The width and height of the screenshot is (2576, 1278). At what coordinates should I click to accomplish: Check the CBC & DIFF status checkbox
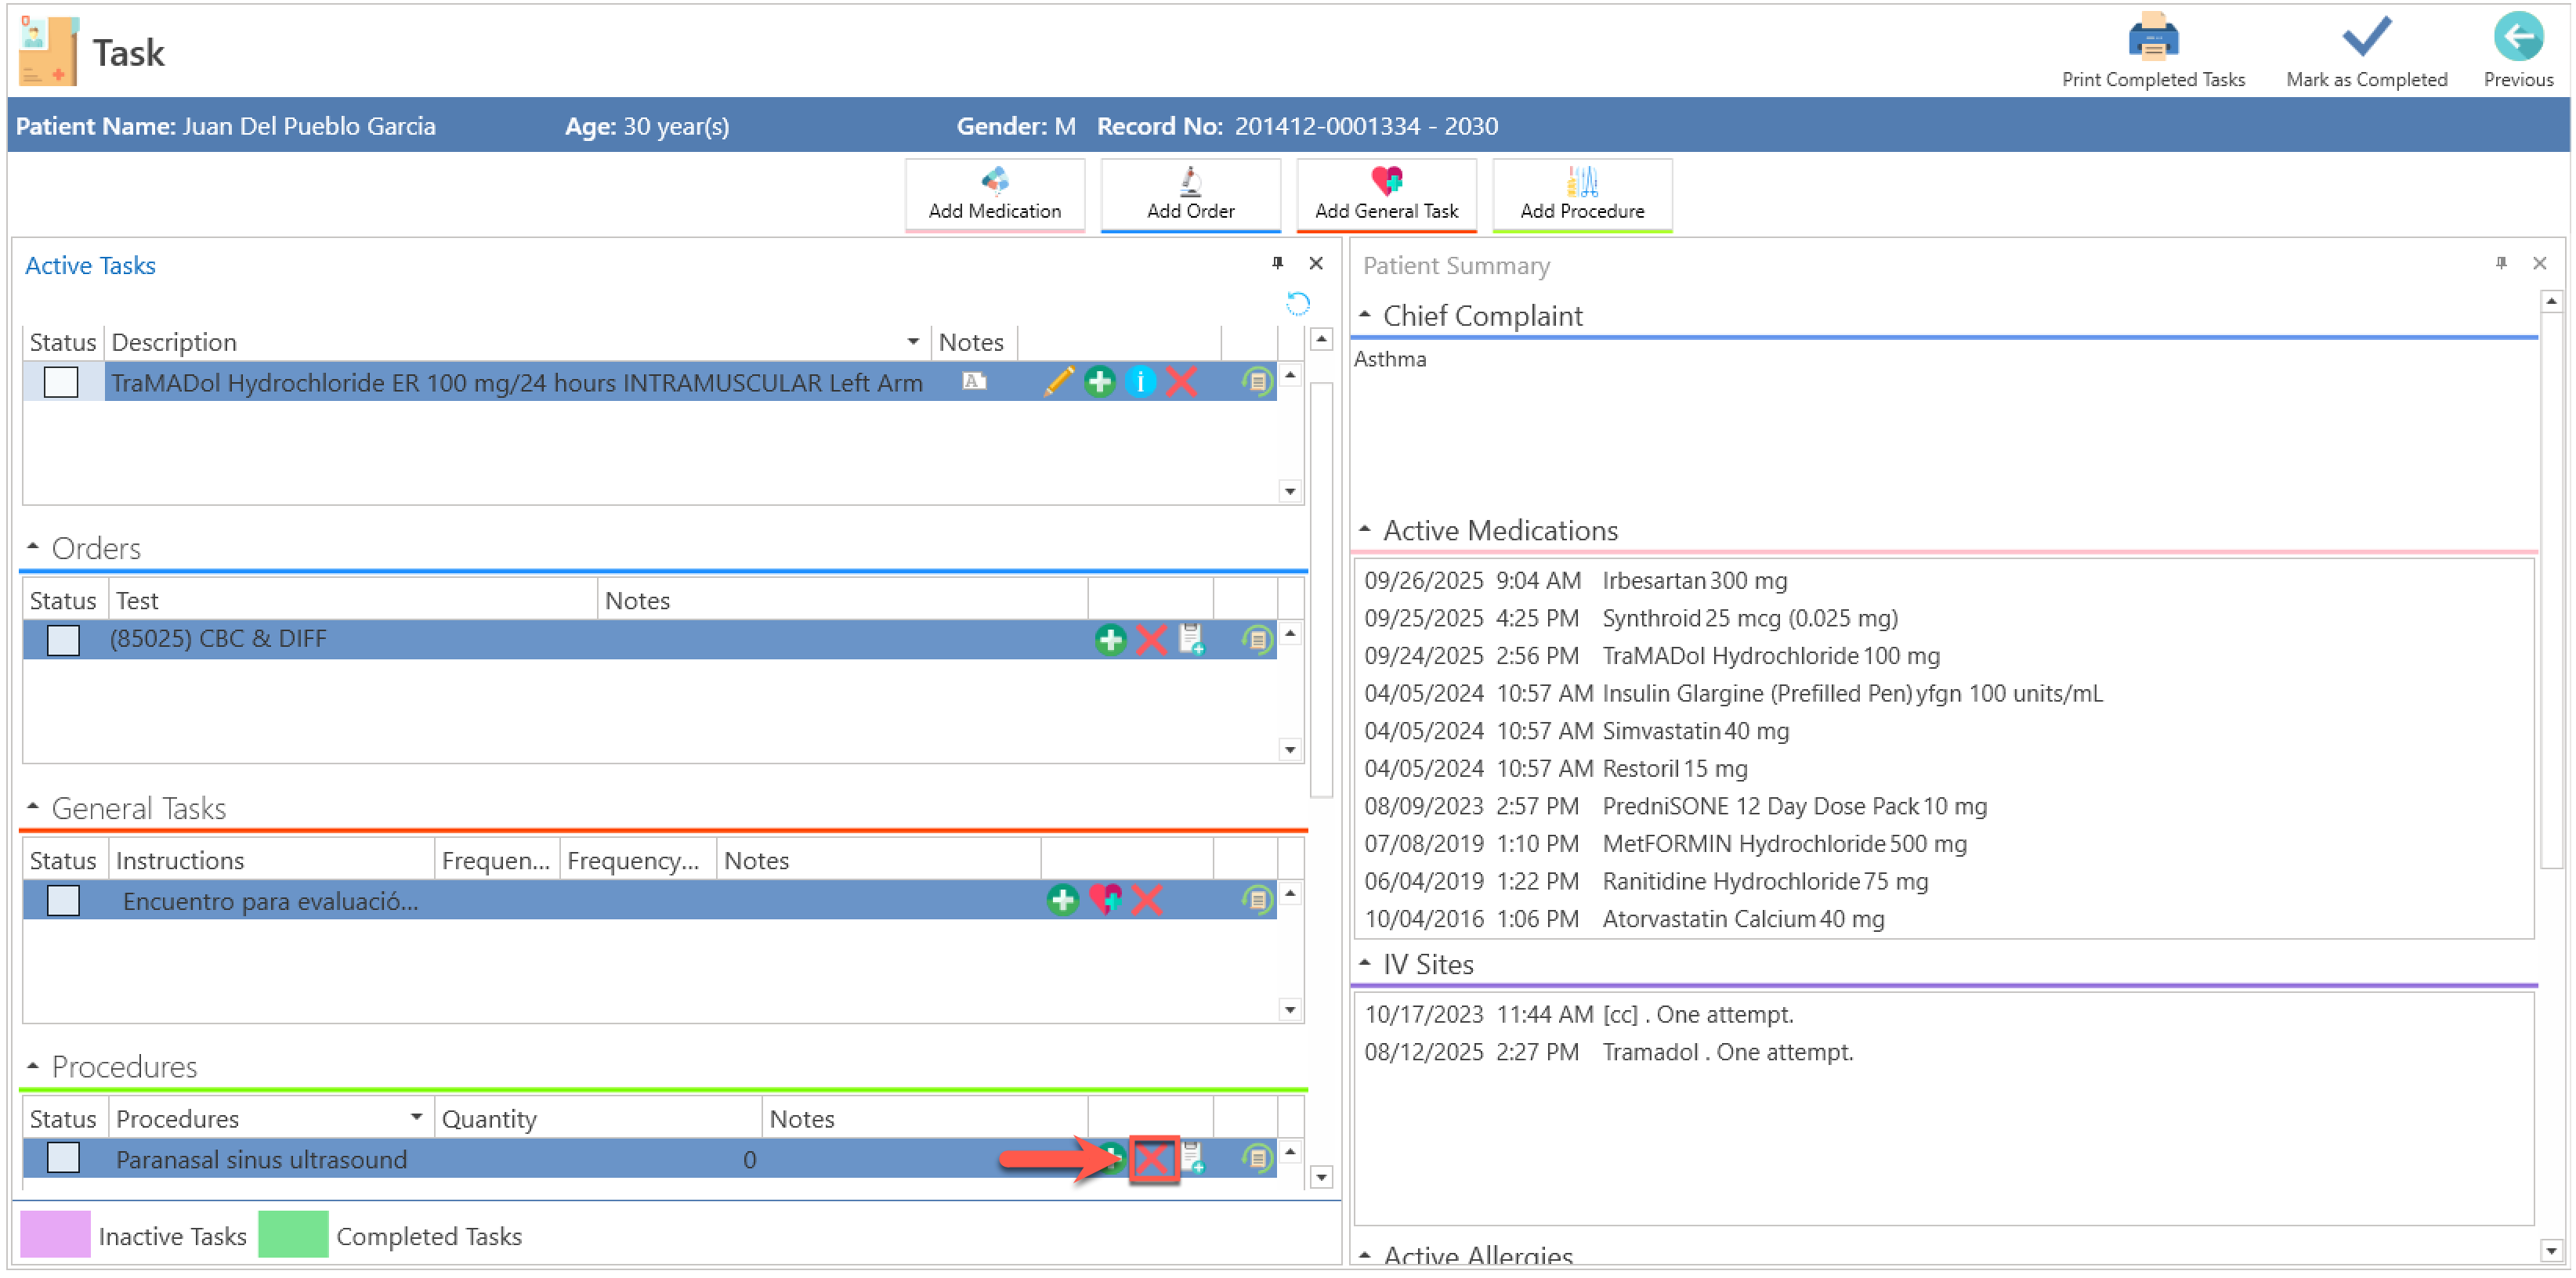coord(63,640)
